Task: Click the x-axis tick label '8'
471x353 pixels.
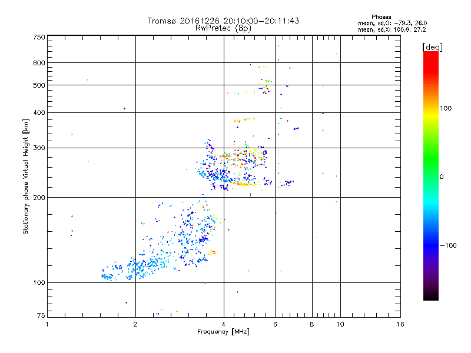Action: point(312,324)
